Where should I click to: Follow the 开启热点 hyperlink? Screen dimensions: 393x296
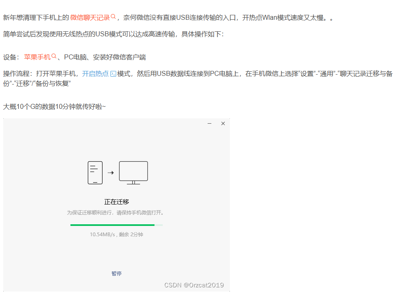[x=95, y=74]
